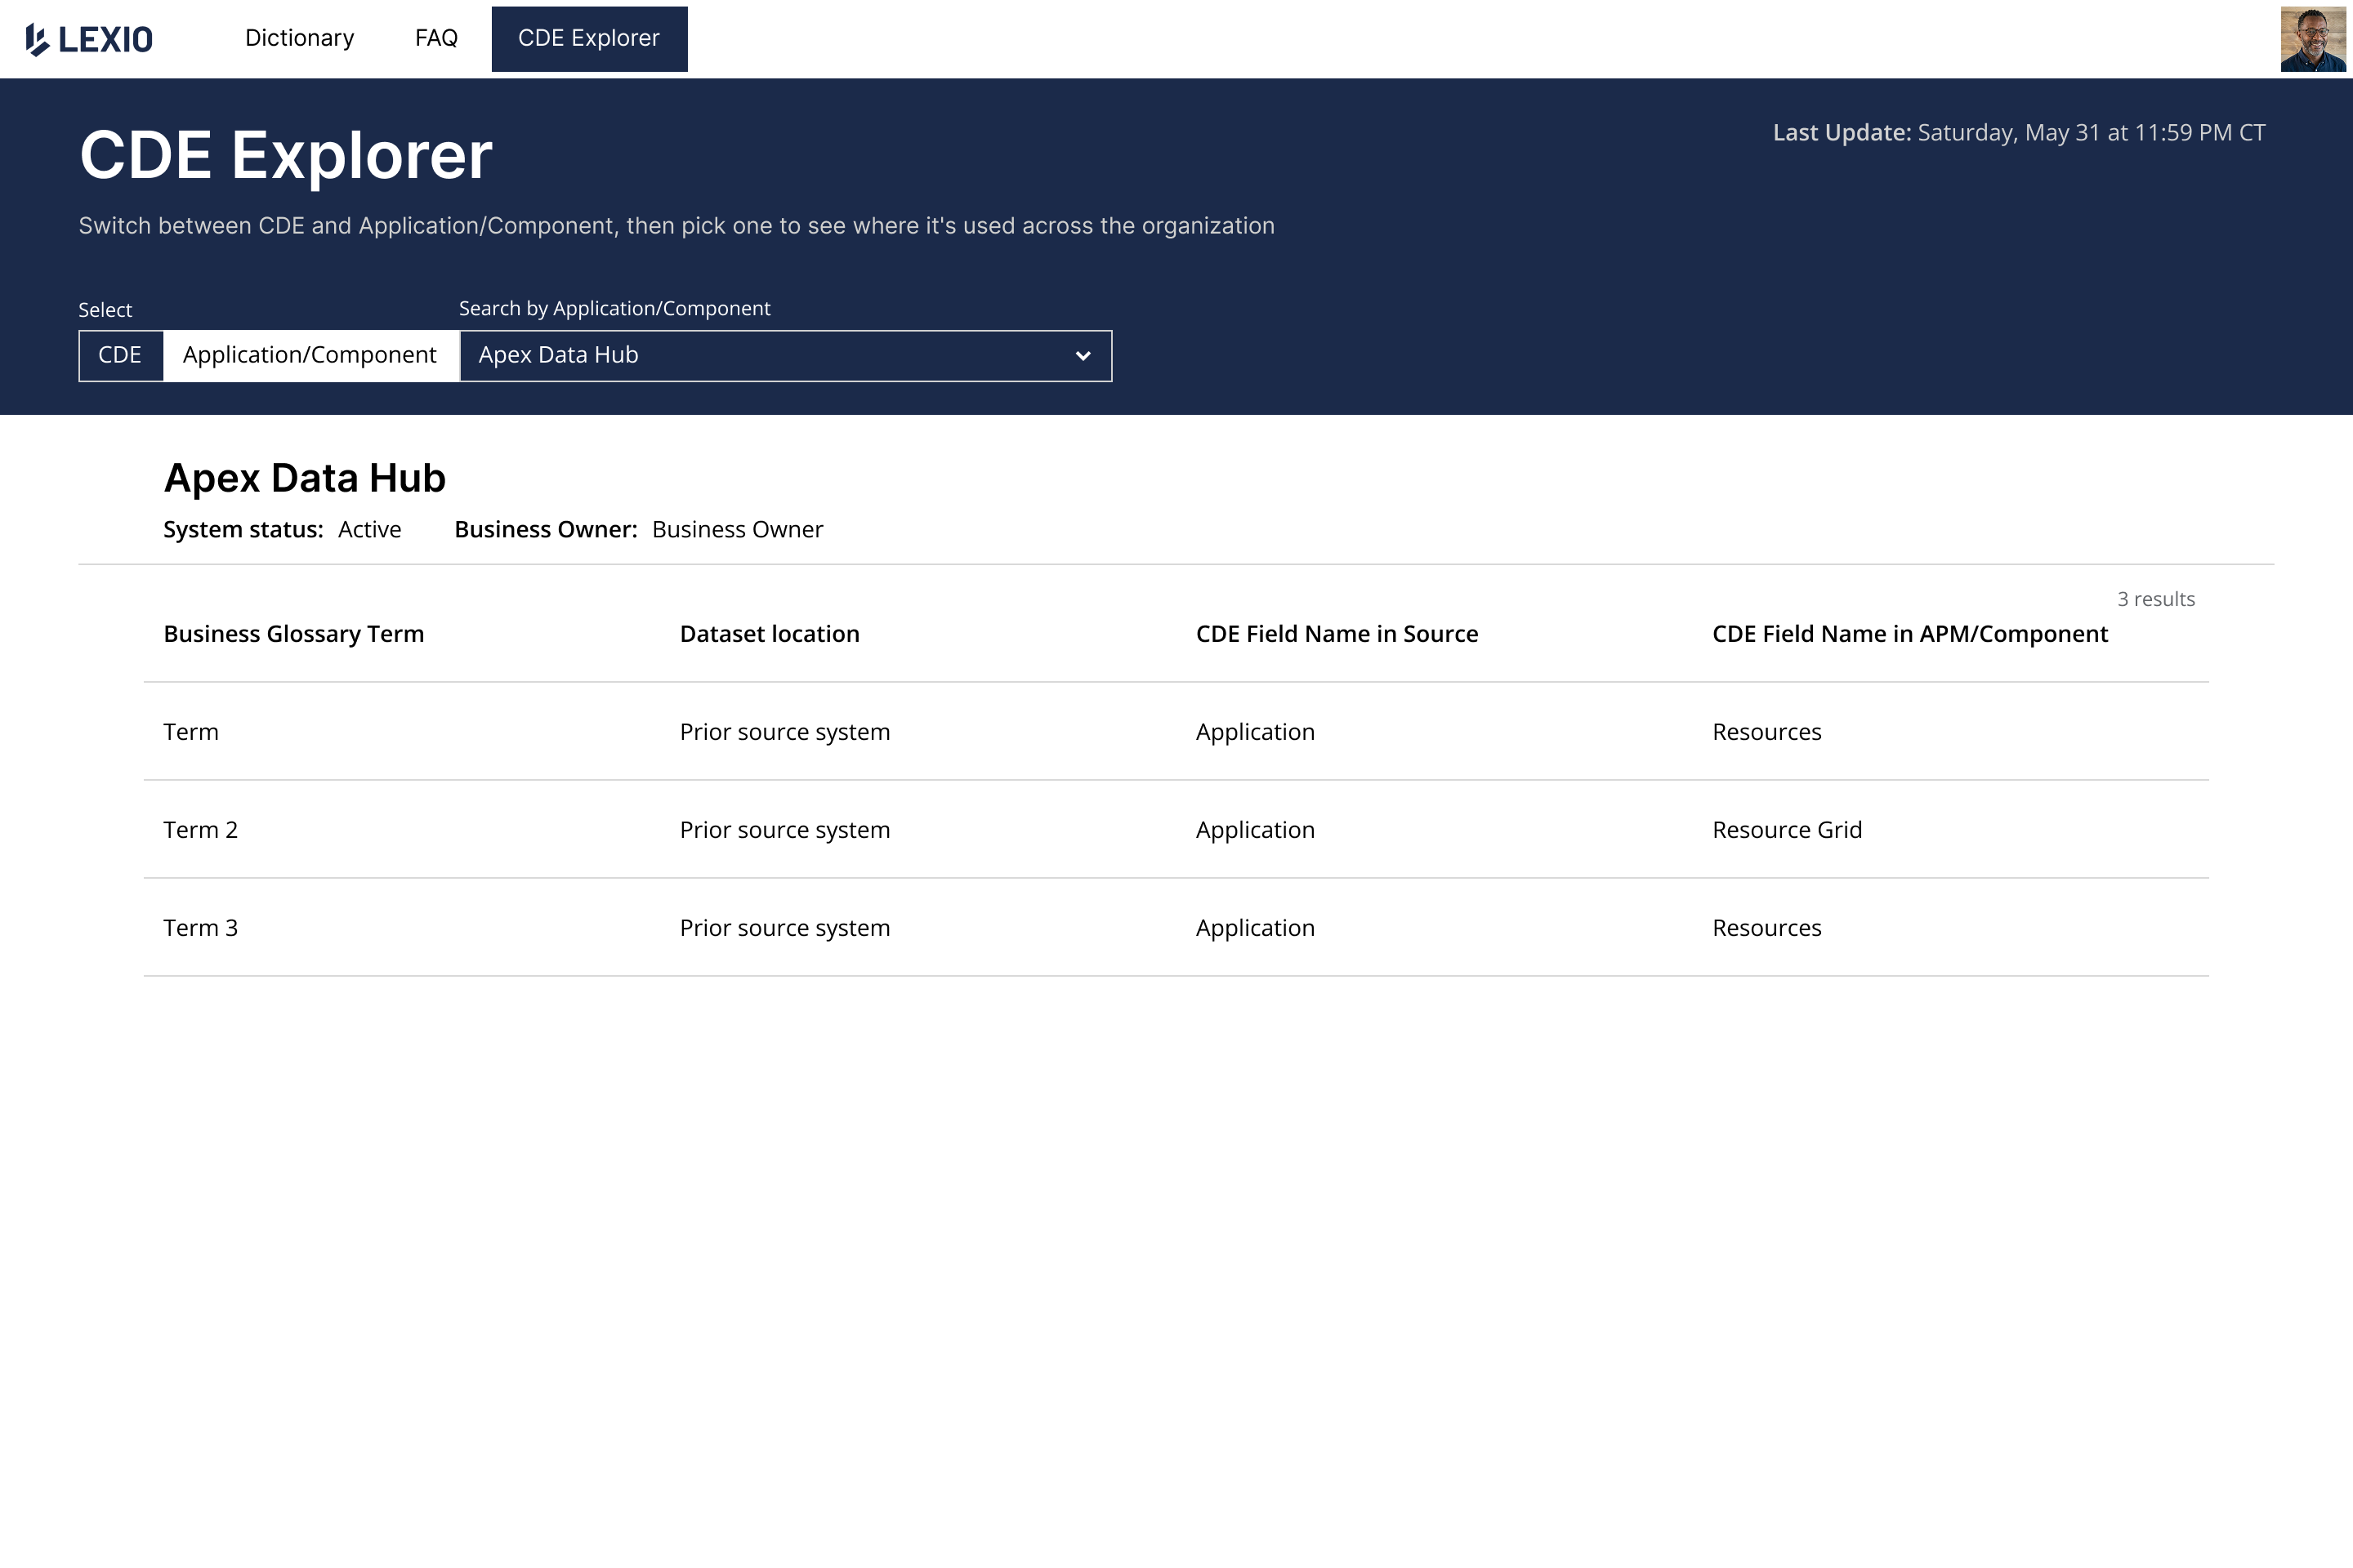2353x1568 pixels.
Task: Click the 3 results count
Action: pos(2156,599)
